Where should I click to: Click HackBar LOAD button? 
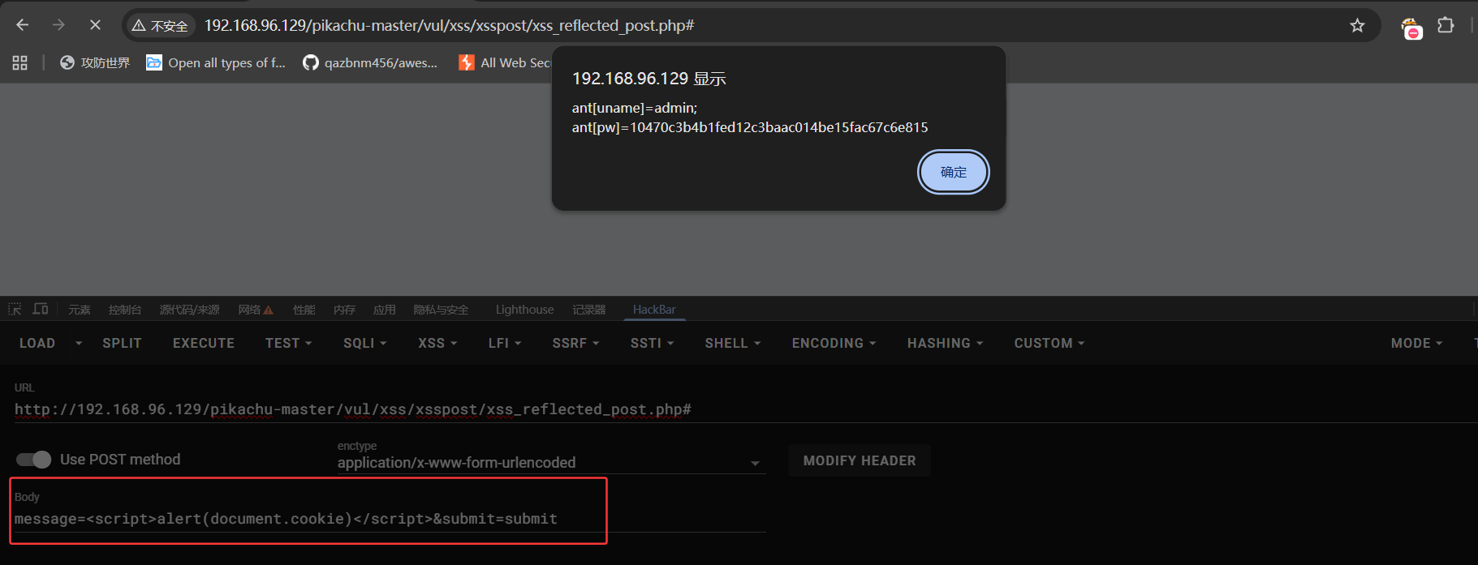pyautogui.click(x=37, y=343)
